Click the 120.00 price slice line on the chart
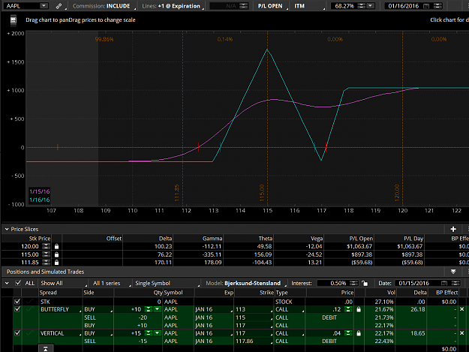469x352 pixels. pos(403,119)
